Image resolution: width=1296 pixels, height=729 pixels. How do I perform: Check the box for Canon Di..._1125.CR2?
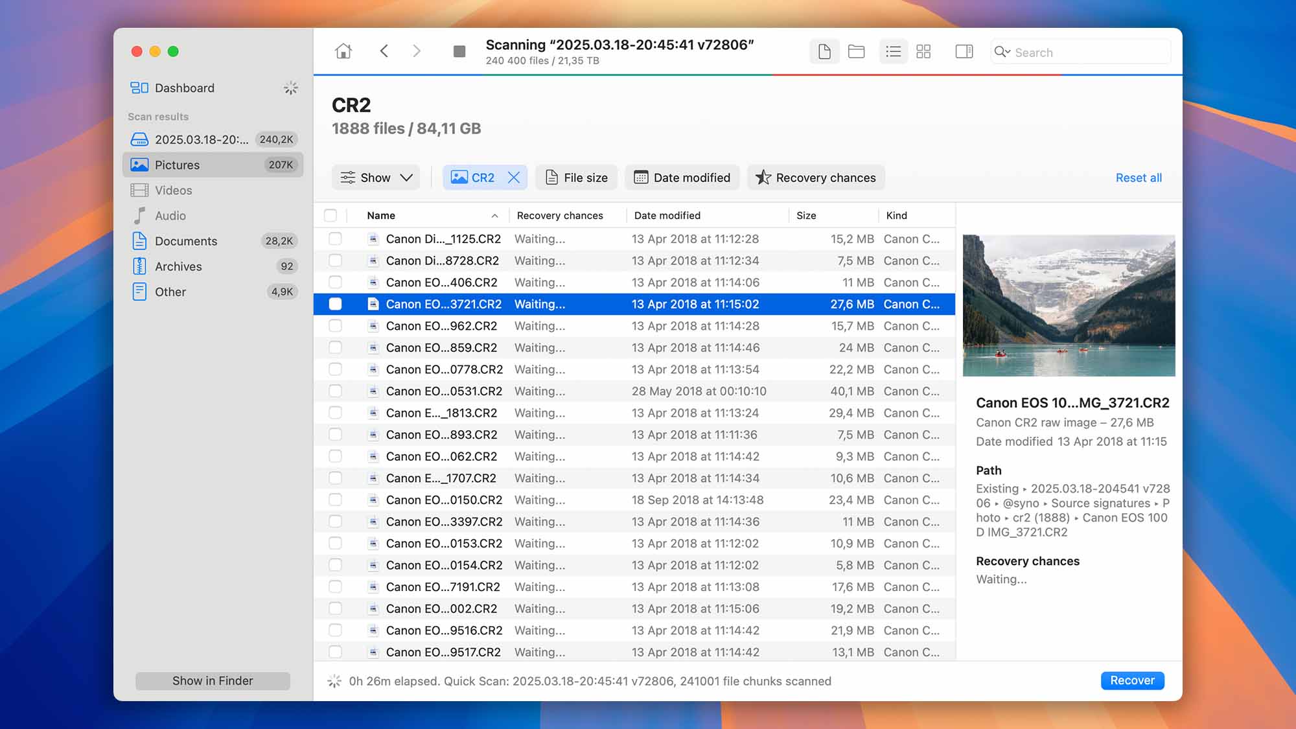point(335,239)
